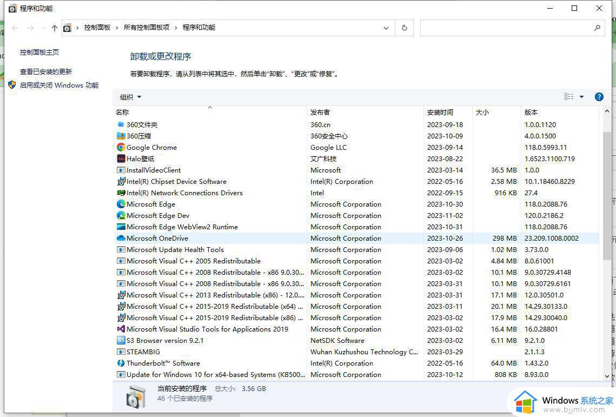Click the Visual C++ 2005 Redistributable icon
Viewport: 616px width, 417px height.
pos(121,261)
